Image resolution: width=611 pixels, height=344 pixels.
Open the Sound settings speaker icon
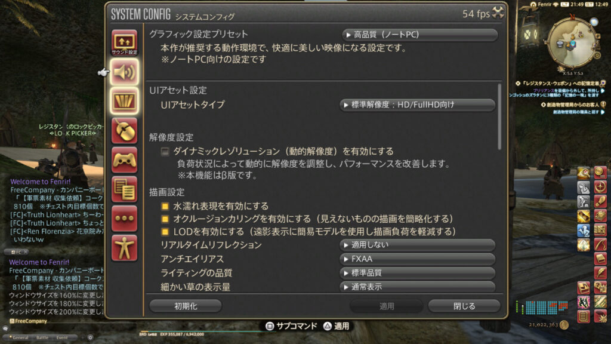click(124, 72)
